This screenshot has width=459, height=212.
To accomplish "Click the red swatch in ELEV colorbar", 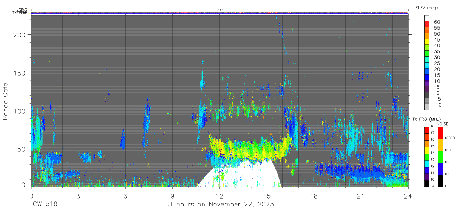I will tap(427, 24).
